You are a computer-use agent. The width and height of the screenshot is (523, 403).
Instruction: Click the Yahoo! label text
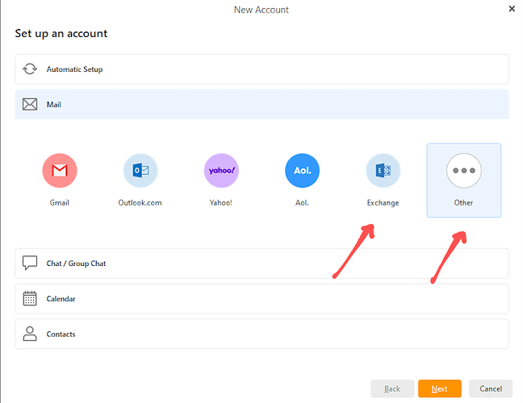221,202
